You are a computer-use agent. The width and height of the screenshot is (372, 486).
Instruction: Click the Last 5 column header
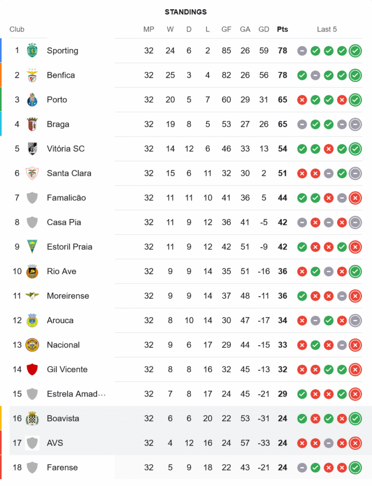tap(327, 29)
